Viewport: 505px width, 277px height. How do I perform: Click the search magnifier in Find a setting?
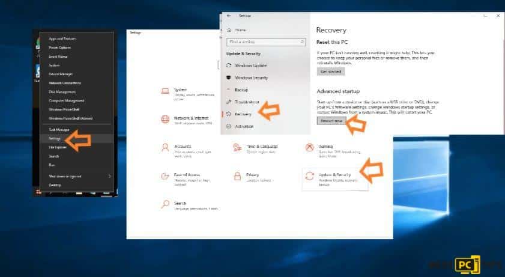302,42
